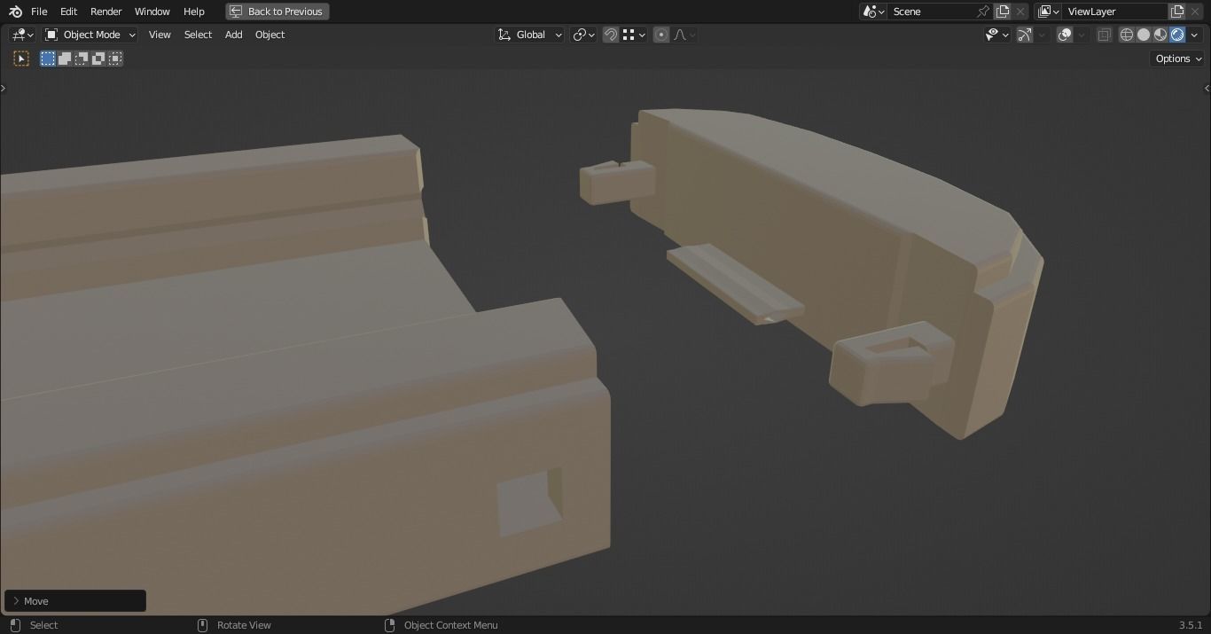Open the scene browse dropdown icon
This screenshot has height=634, width=1211.
pos(873,12)
